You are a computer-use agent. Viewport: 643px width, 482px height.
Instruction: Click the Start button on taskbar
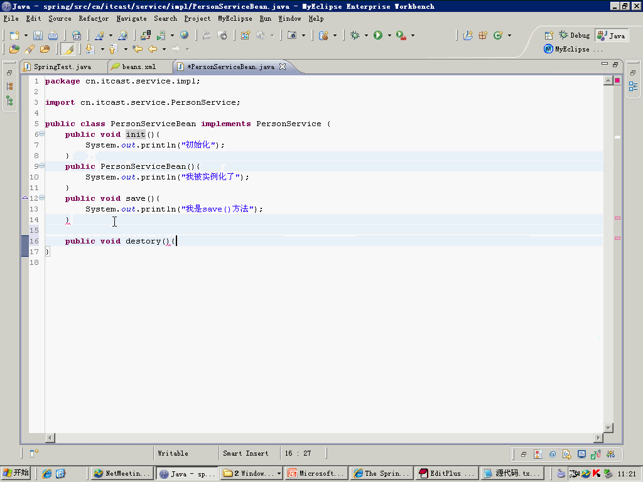point(16,473)
